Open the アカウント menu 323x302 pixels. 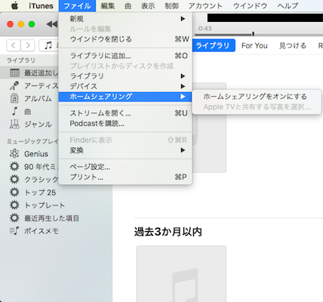tap(205, 5)
